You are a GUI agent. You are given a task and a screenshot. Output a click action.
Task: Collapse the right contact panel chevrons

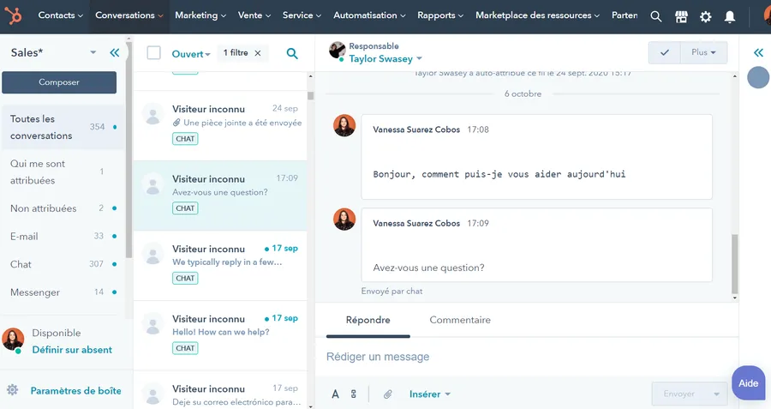point(759,52)
